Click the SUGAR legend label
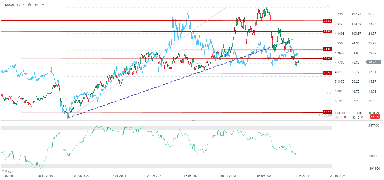Screen dimensions: 384x180 coord(375,113)
